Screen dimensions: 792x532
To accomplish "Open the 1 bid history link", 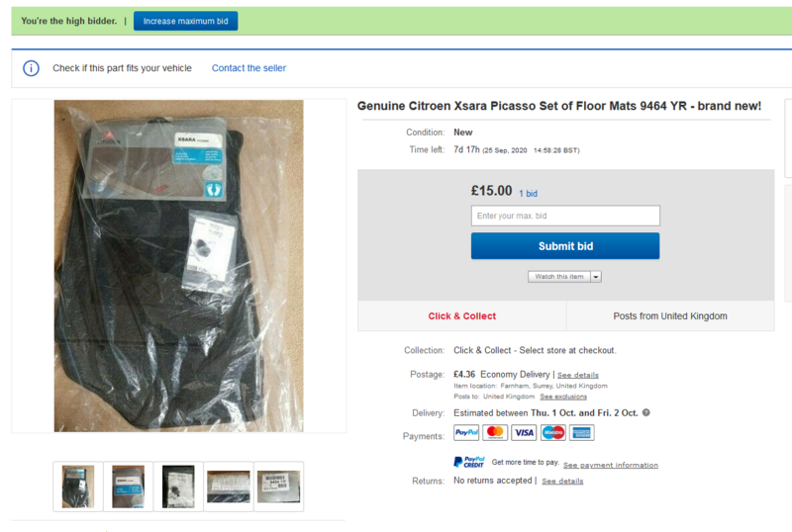I will [x=528, y=194].
